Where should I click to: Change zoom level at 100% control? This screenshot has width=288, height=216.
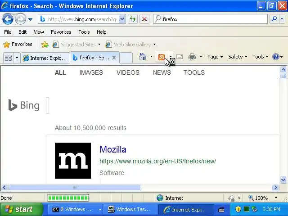pyautogui.click(x=258, y=198)
